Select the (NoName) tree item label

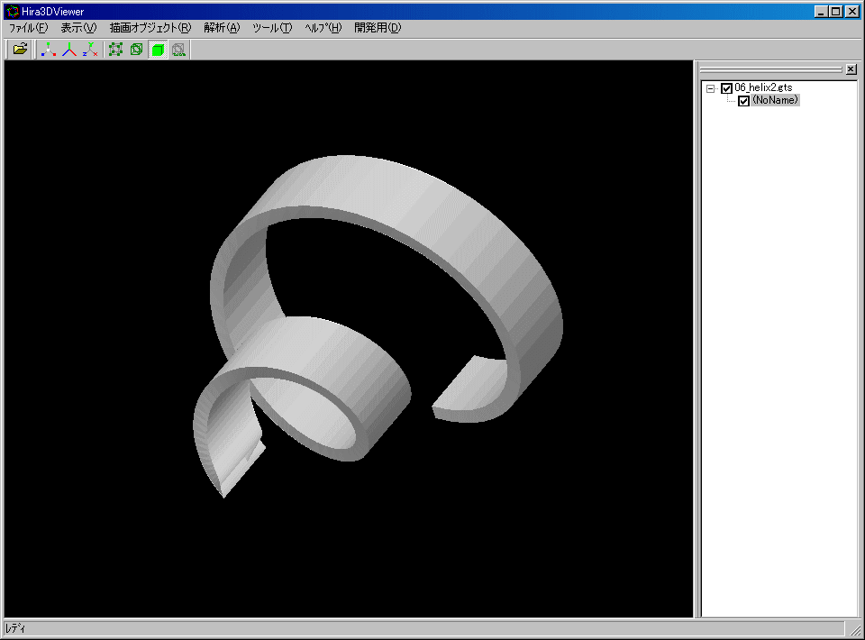click(x=776, y=101)
